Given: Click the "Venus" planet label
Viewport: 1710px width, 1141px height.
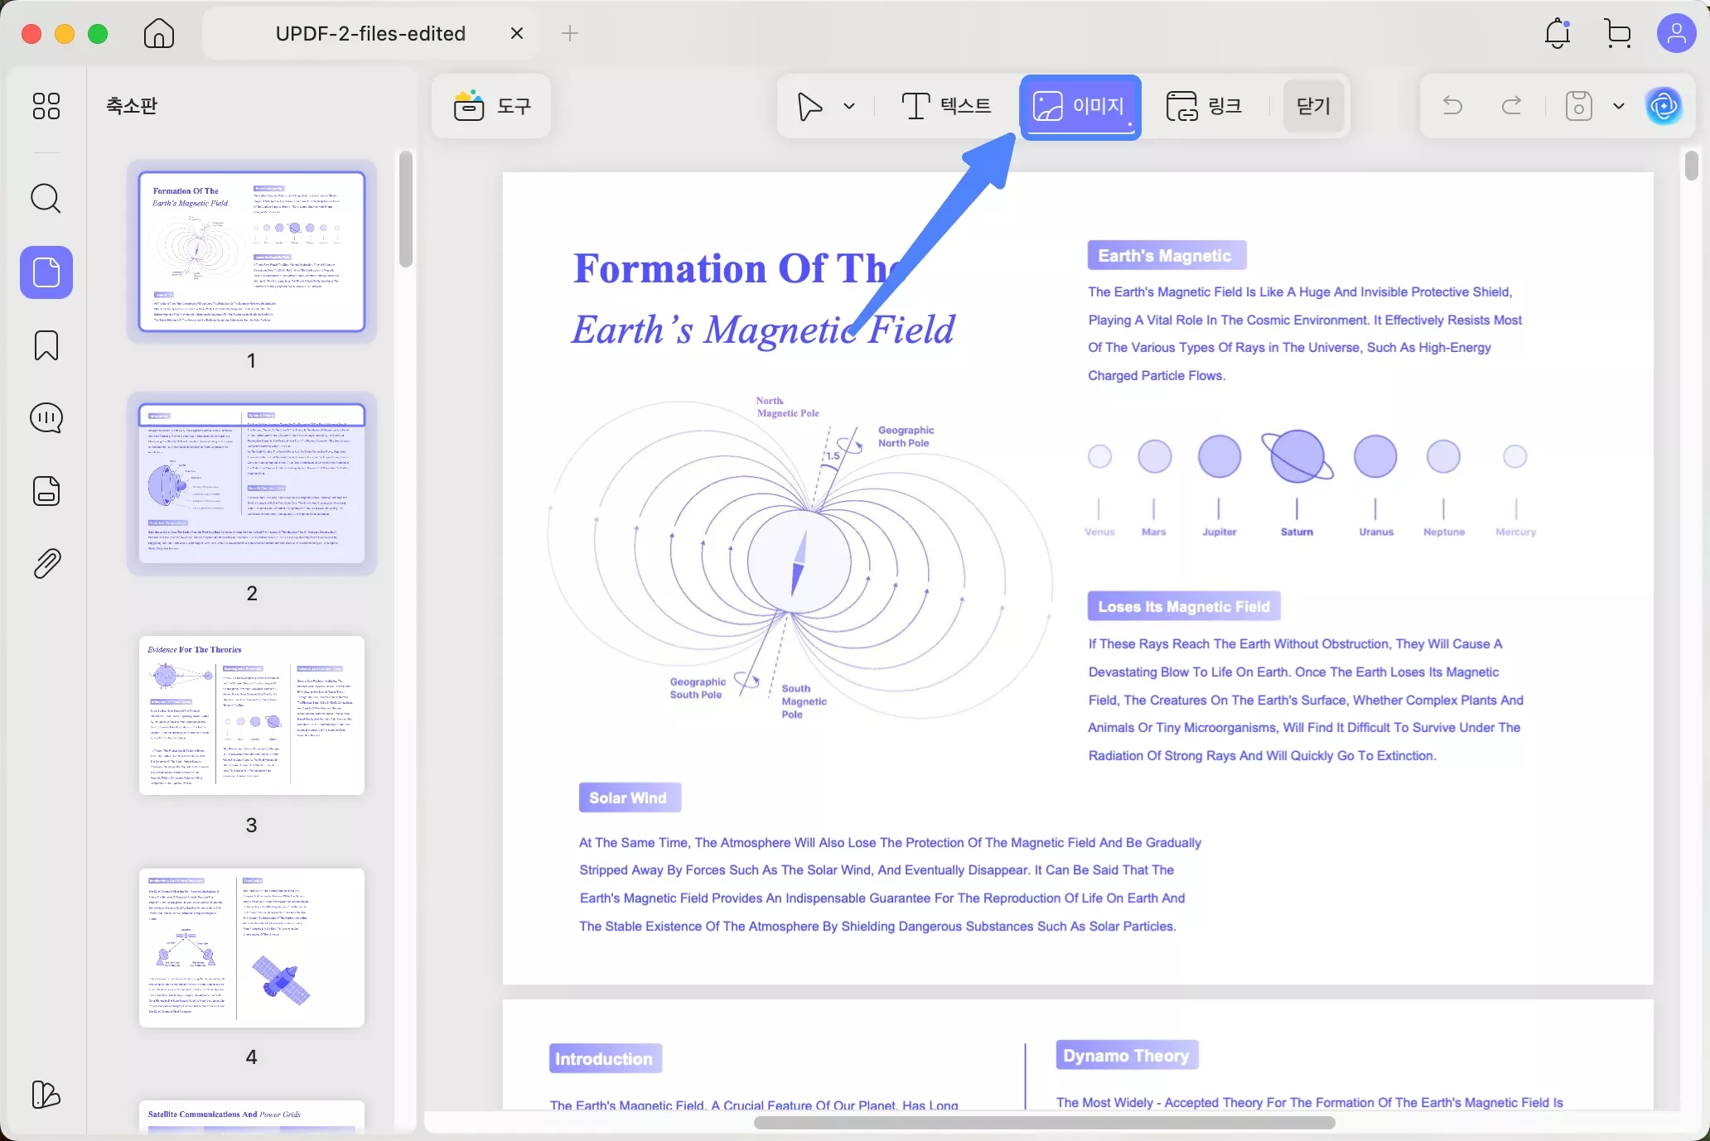Looking at the screenshot, I should click(x=1099, y=532).
